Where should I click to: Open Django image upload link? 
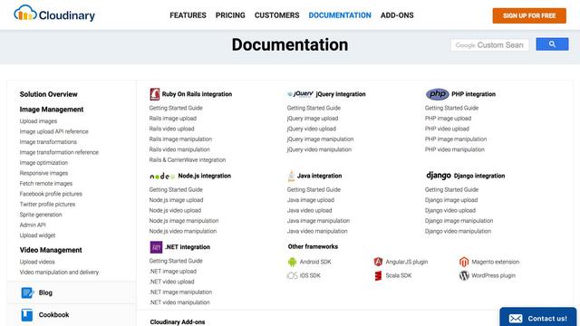click(451, 200)
